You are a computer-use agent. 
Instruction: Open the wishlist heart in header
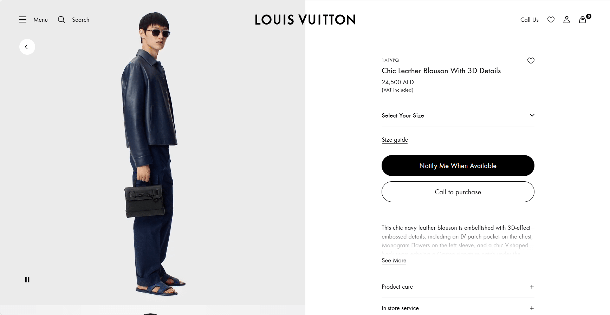pyautogui.click(x=551, y=20)
